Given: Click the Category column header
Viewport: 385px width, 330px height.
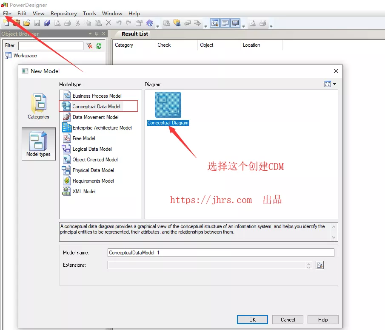Looking at the screenshot, I should click(134, 45).
